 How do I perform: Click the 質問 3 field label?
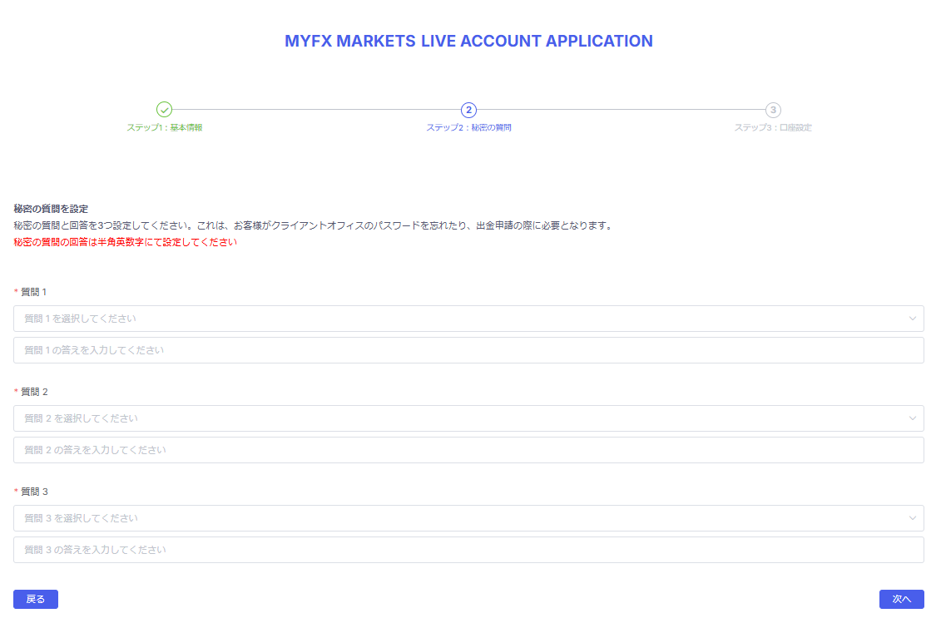34,491
